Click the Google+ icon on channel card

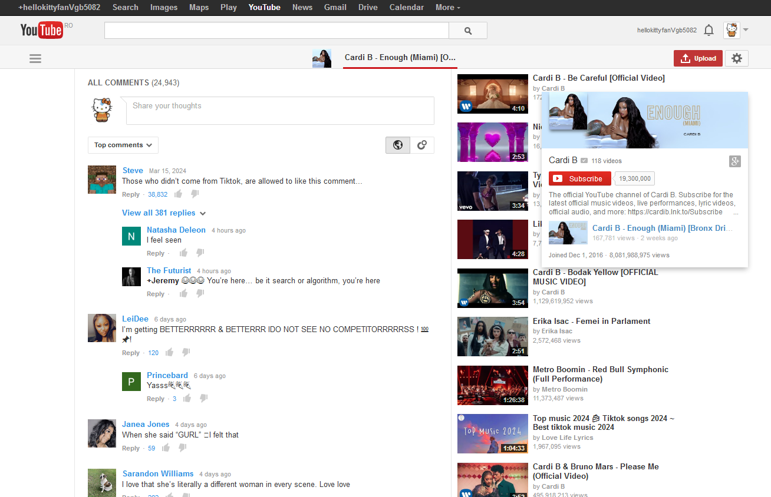click(x=734, y=161)
